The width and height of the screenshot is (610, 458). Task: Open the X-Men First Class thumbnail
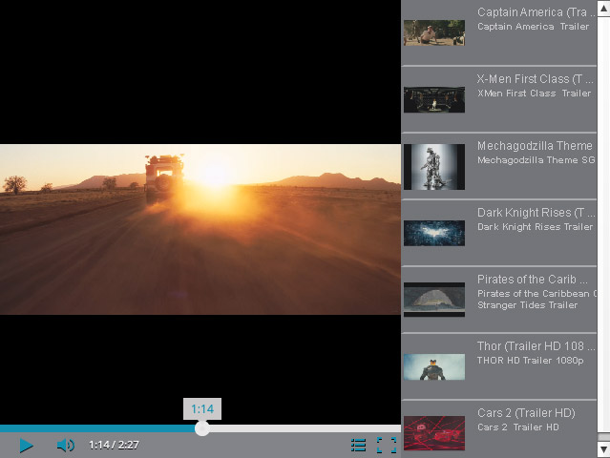tap(434, 100)
